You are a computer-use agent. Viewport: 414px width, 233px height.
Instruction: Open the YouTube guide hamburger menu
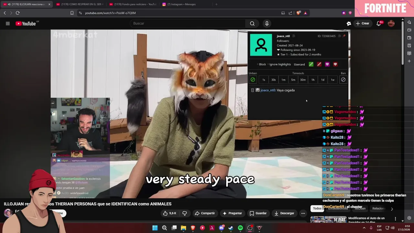point(8,23)
